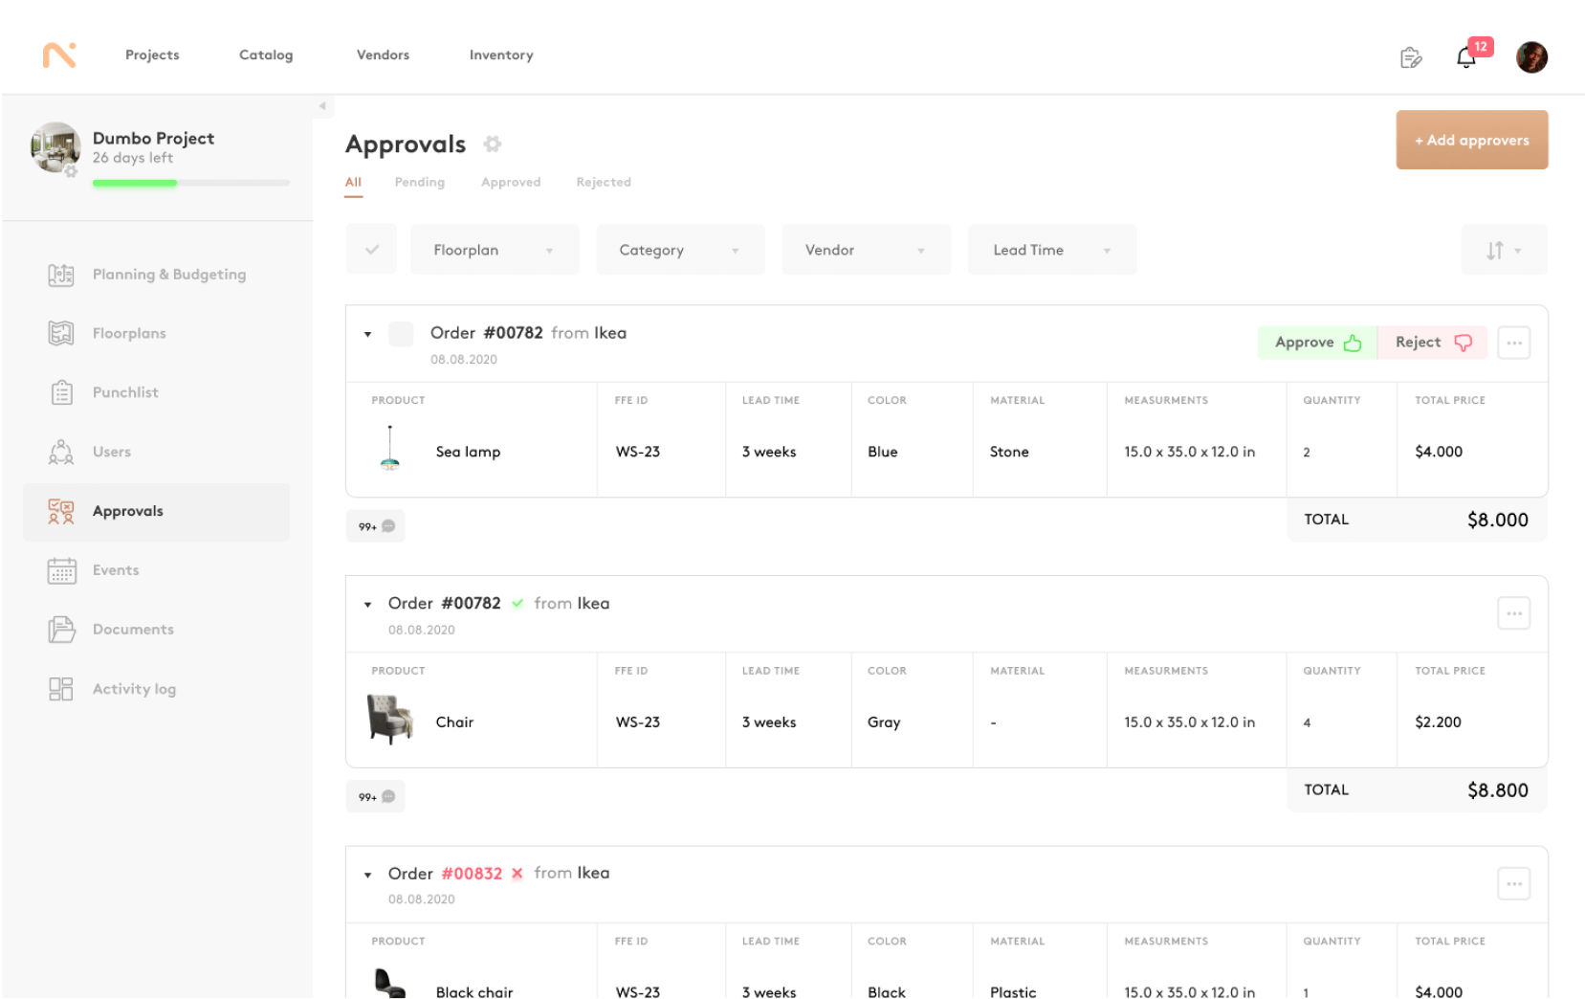Click the Punchlist sidebar icon
Viewport: 1585px width, 999px height.
61,392
